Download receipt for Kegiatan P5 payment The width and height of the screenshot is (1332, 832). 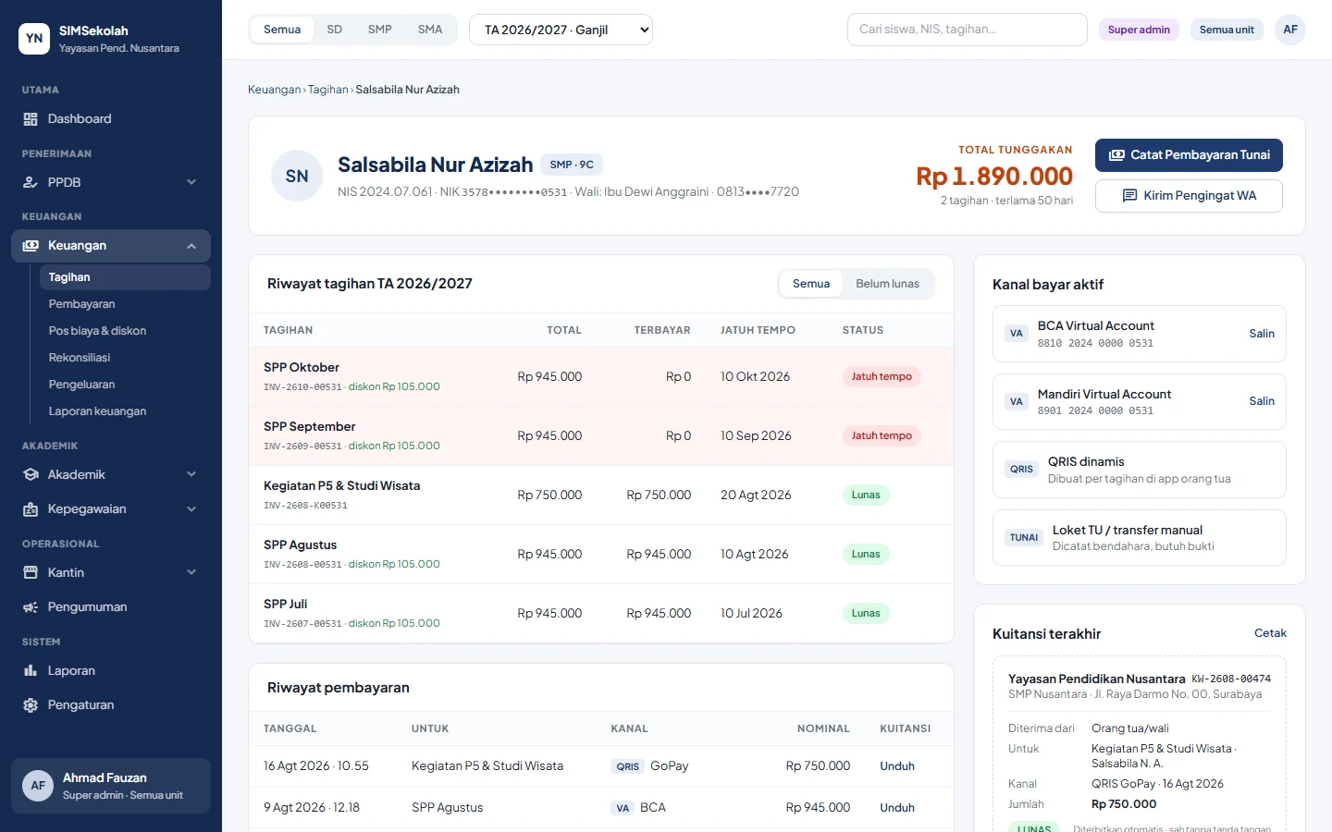click(x=897, y=766)
